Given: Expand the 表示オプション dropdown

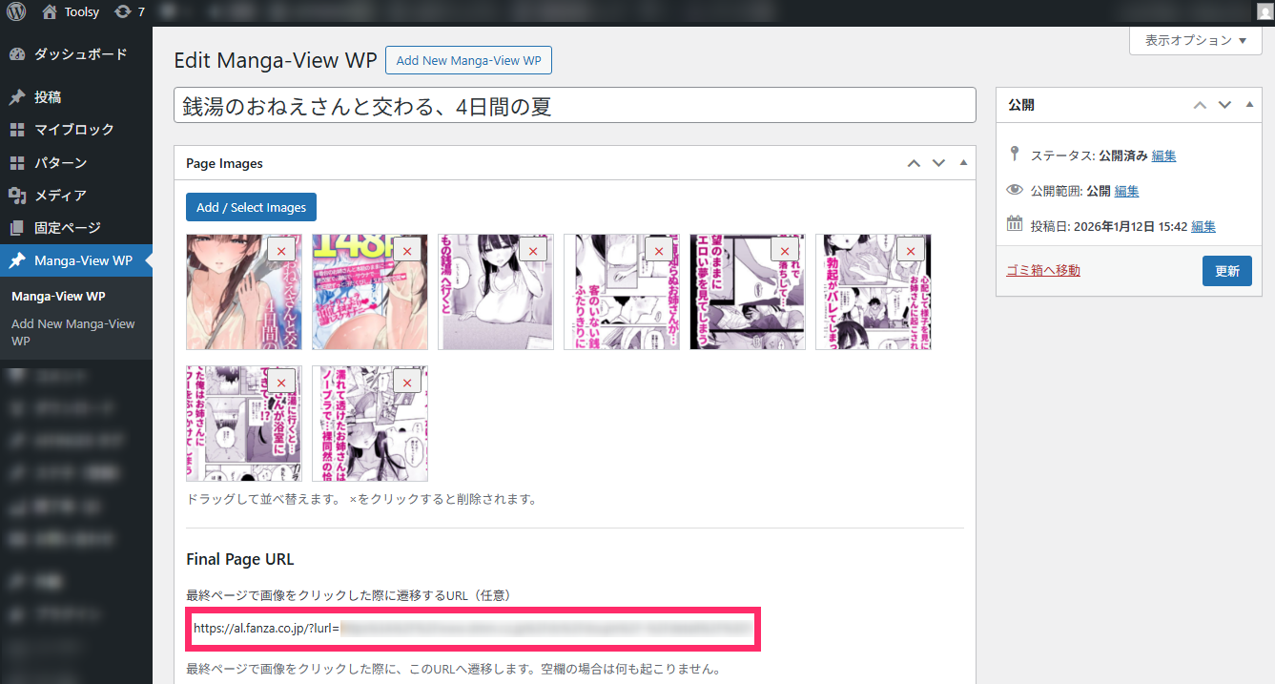Looking at the screenshot, I should 1196,41.
